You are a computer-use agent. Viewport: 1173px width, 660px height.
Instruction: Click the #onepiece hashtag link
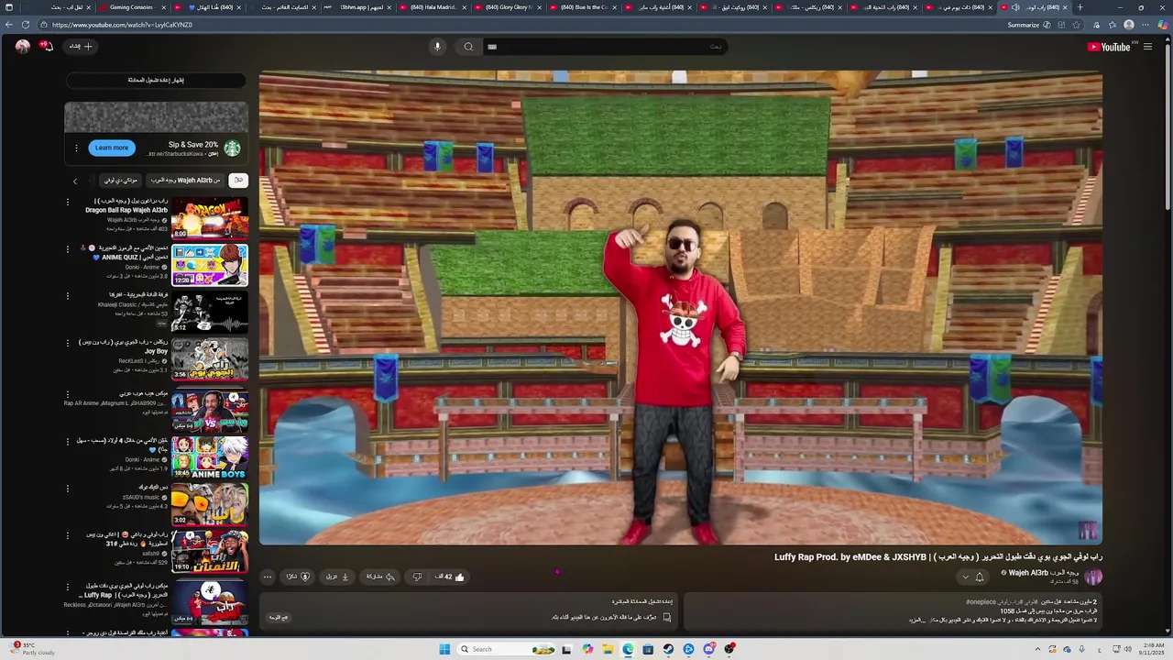(x=981, y=602)
